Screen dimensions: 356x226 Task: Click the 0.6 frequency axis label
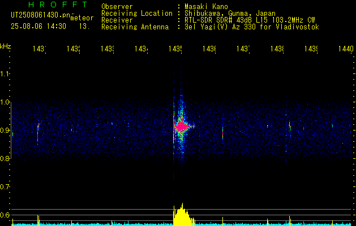click(5, 215)
